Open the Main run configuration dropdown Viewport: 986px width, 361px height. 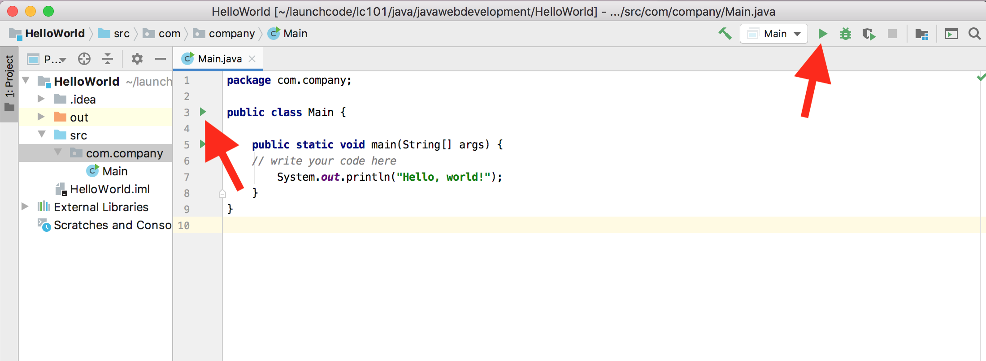(x=774, y=34)
